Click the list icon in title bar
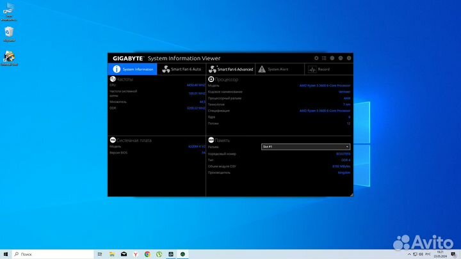The image size is (461, 259). [x=324, y=58]
